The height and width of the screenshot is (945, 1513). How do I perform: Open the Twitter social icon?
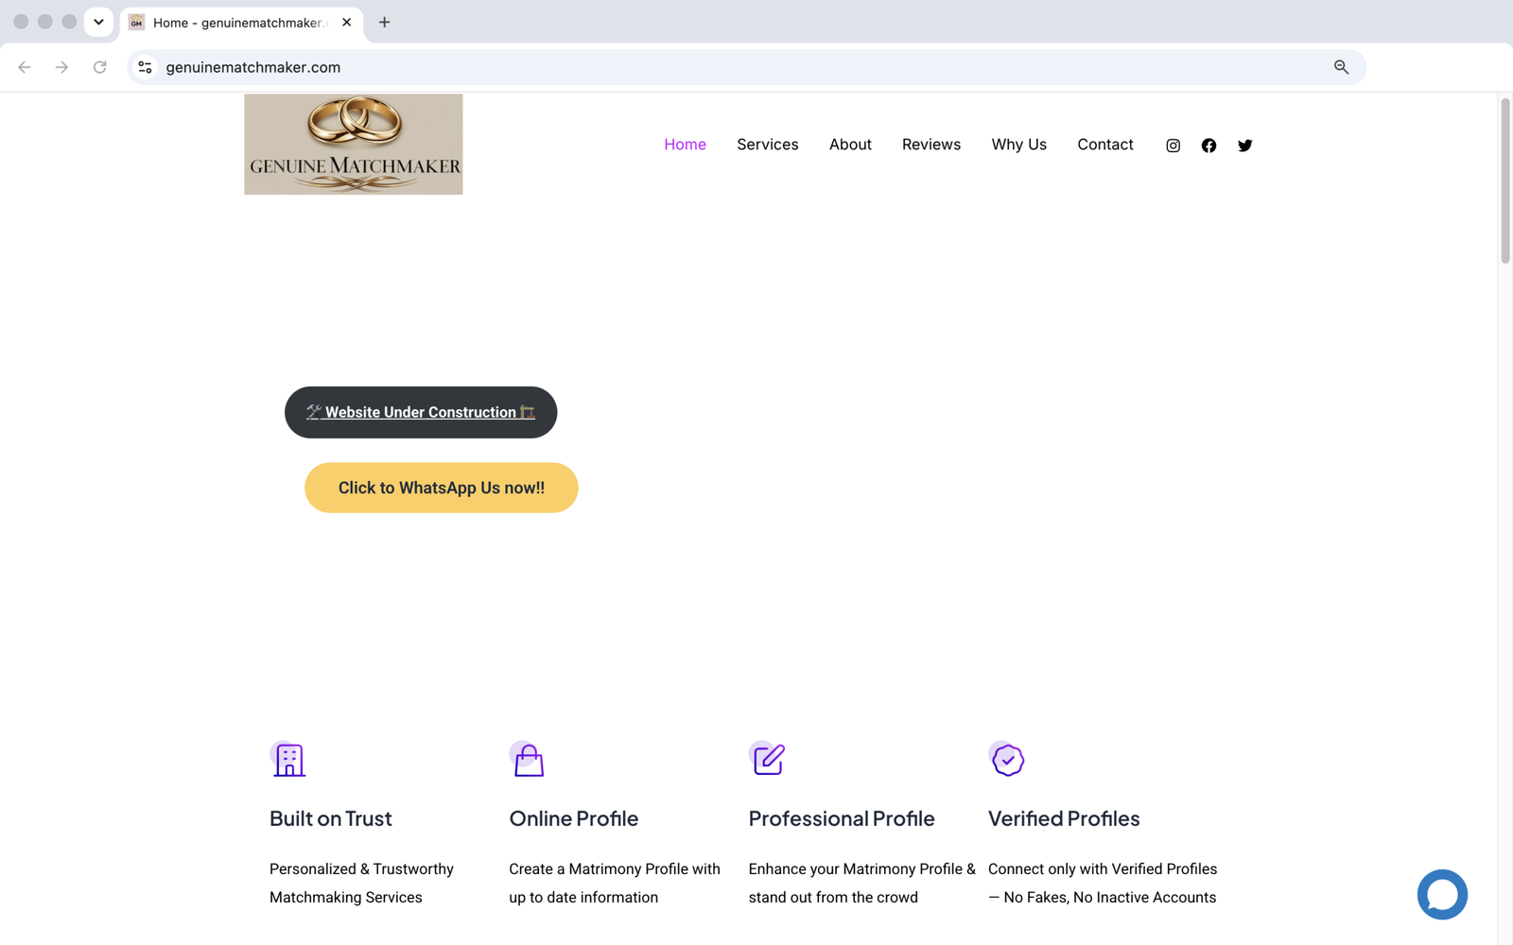(1244, 146)
